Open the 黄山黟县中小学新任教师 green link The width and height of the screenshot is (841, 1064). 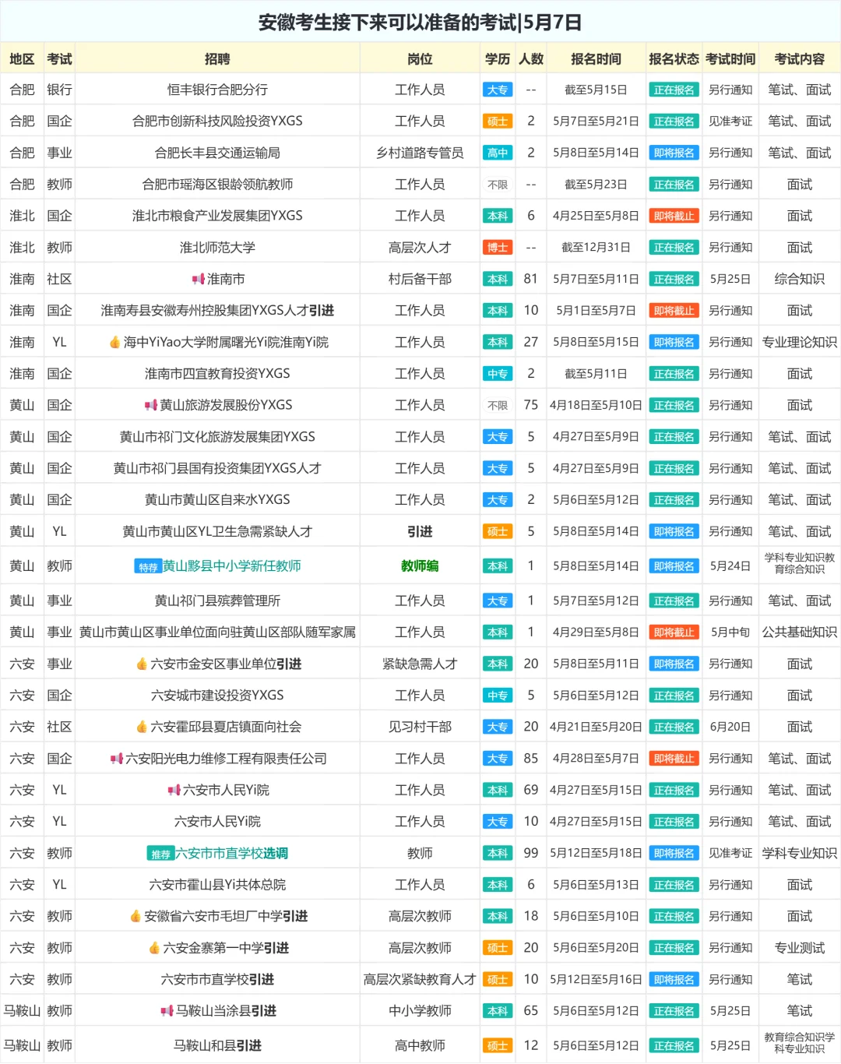[231, 566]
